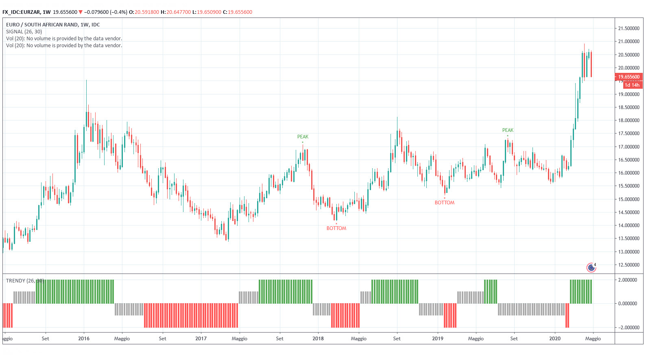Click the 0.000000 TRENDY scale label
Viewport: 646px width, 359px height.
(628, 304)
